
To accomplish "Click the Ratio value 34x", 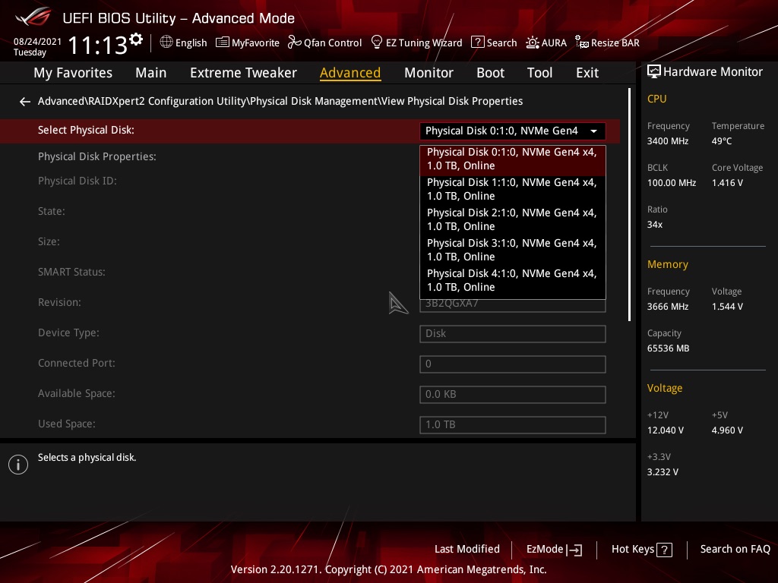I will pyautogui.click(x=654, y=225).
